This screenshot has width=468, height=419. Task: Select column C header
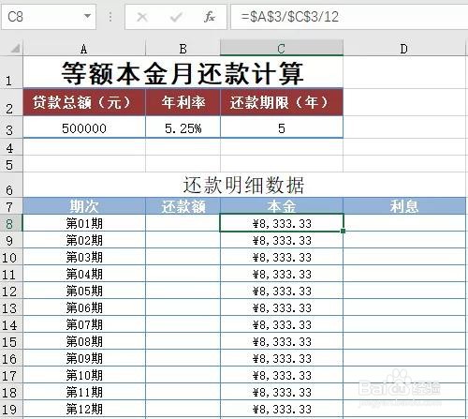tap(282, 48)
